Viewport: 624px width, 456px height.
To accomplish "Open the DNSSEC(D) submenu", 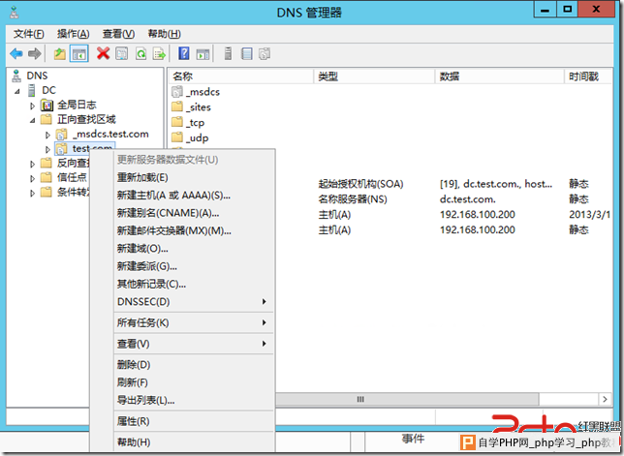I will tap(194, 302).
